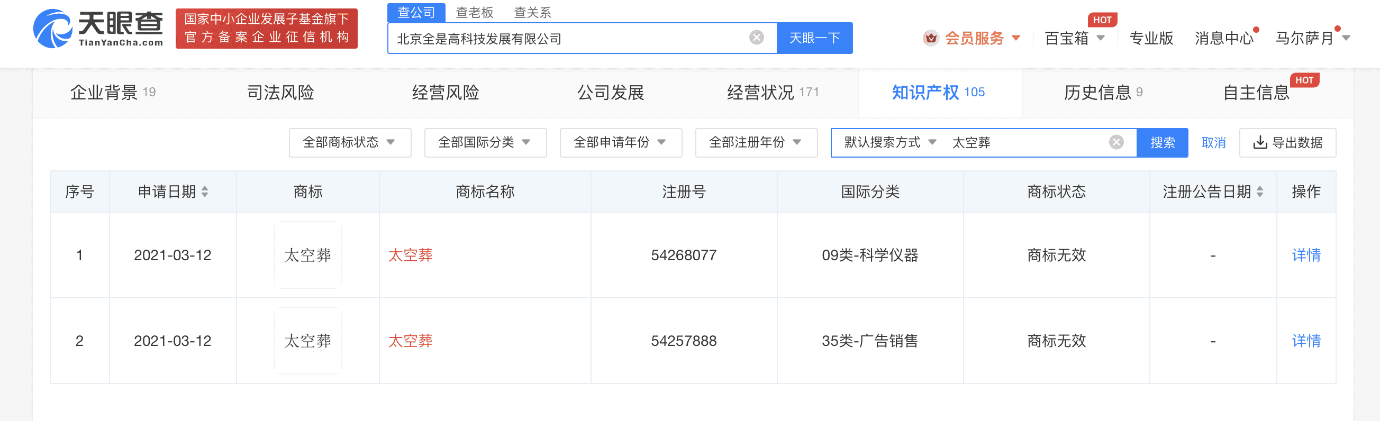Open the 全部国际分类 dropdown
Viewport: 1380px width, 421px height.
coord(485,142)
